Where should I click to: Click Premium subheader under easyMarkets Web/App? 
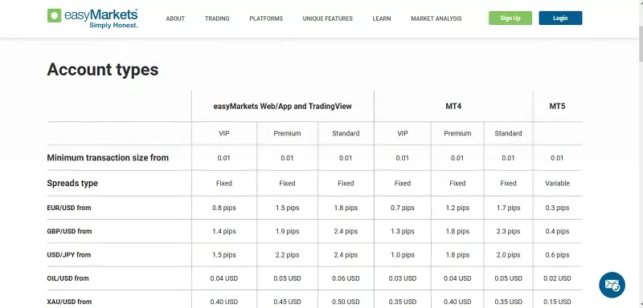(287, 133)
